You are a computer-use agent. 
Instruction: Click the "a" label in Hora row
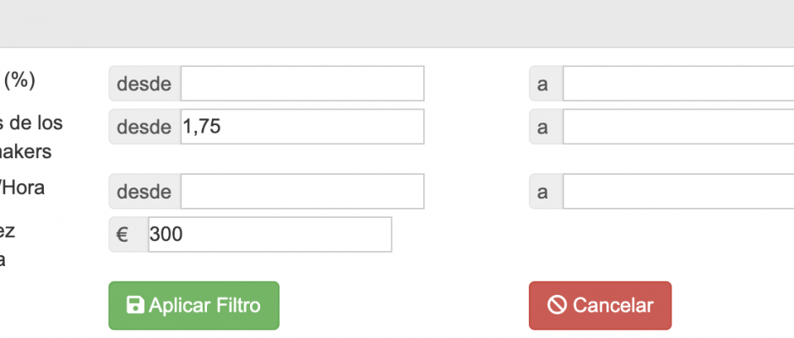tap(544, 192)
